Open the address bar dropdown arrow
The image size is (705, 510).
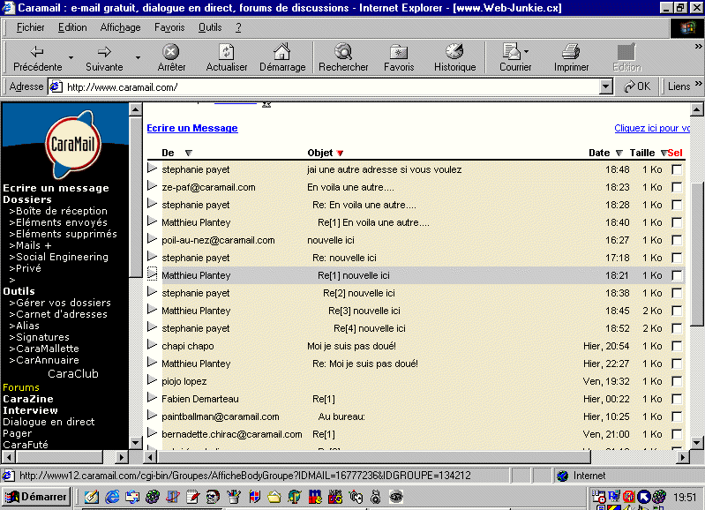click(x=605, y=86)
